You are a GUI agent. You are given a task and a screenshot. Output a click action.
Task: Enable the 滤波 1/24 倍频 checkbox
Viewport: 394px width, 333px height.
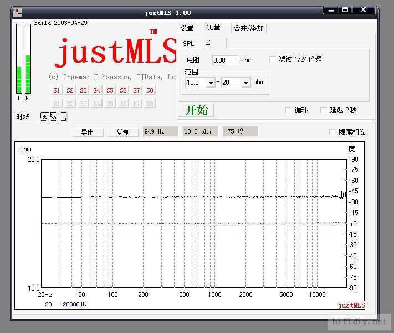click(x=273, y=59)
